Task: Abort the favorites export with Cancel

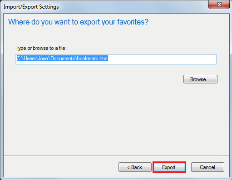Action: point(207,167)
